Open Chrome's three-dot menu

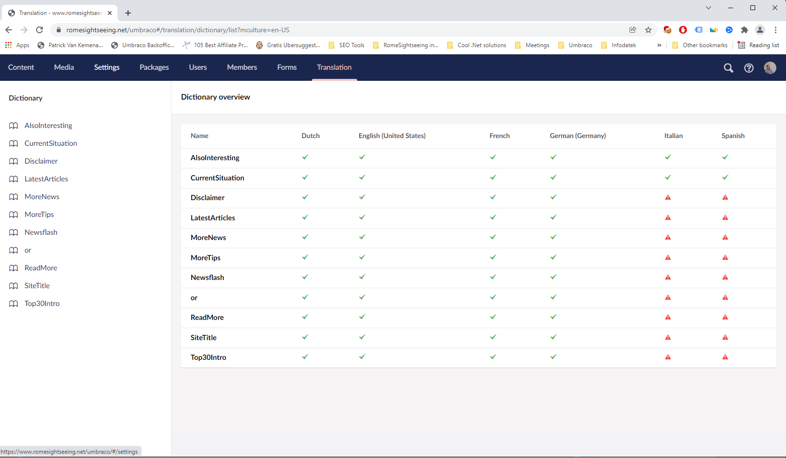pyautogui.click(x=775, y=30)
